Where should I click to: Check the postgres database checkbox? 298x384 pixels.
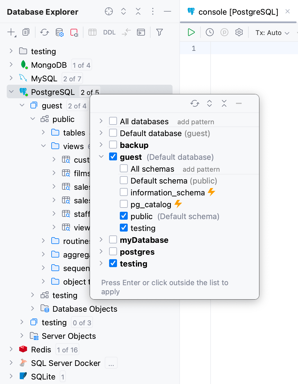pyautogui.click(x=113, y=251)
